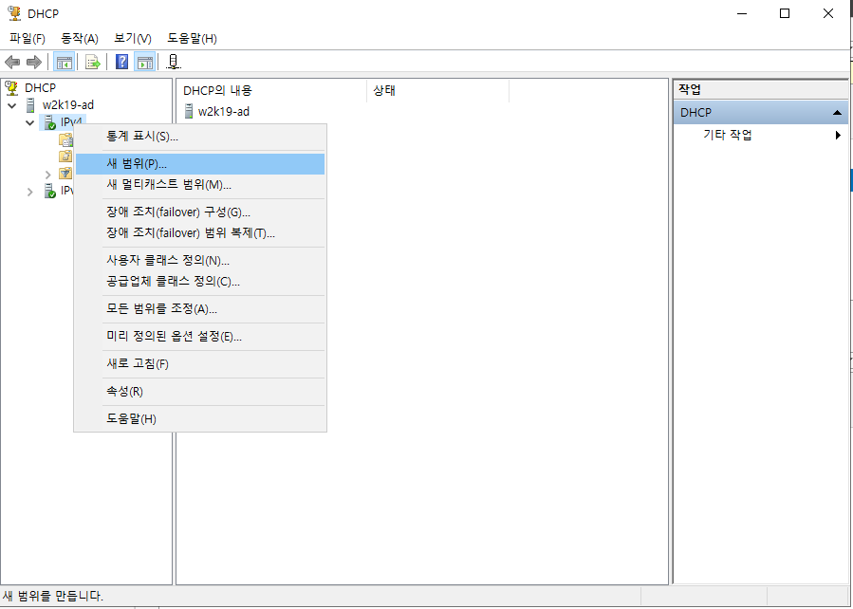Select 장애 조치(failover) 범위 복제(T)...
The height and width of the screenshot is (609, 853).
(200, 233)
